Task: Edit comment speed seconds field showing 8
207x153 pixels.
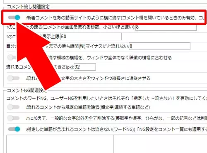Action: 166,27
